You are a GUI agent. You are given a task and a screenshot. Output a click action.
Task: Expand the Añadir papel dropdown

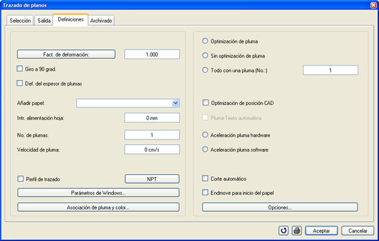(176, 103)
